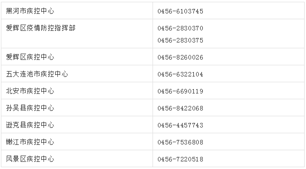Image resolution: width=306 pixels, height=169 pixels.
Task: Click the 北安市疾控中心 cell
Action: (x=77, y=91)
